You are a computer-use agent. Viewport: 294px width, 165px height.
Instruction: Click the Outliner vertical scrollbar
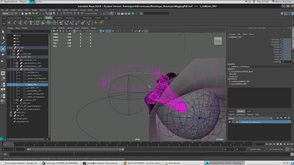point(49,86)
